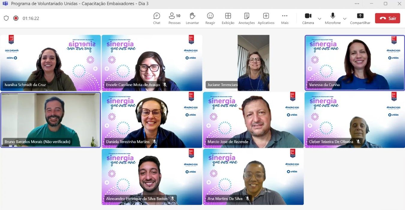405x210 pixels.
Task: Open the Reagir reactions menu
Action: coord(210,18)
